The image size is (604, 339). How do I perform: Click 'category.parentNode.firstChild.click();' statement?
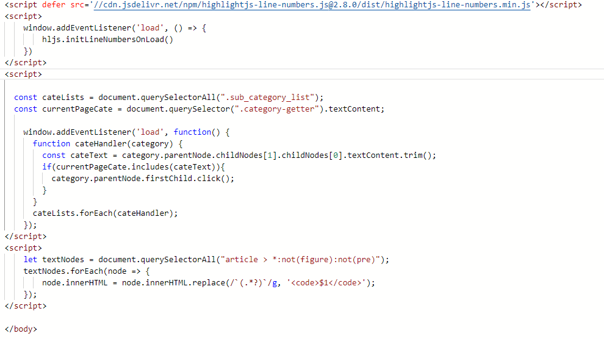(x=143, y=179)
